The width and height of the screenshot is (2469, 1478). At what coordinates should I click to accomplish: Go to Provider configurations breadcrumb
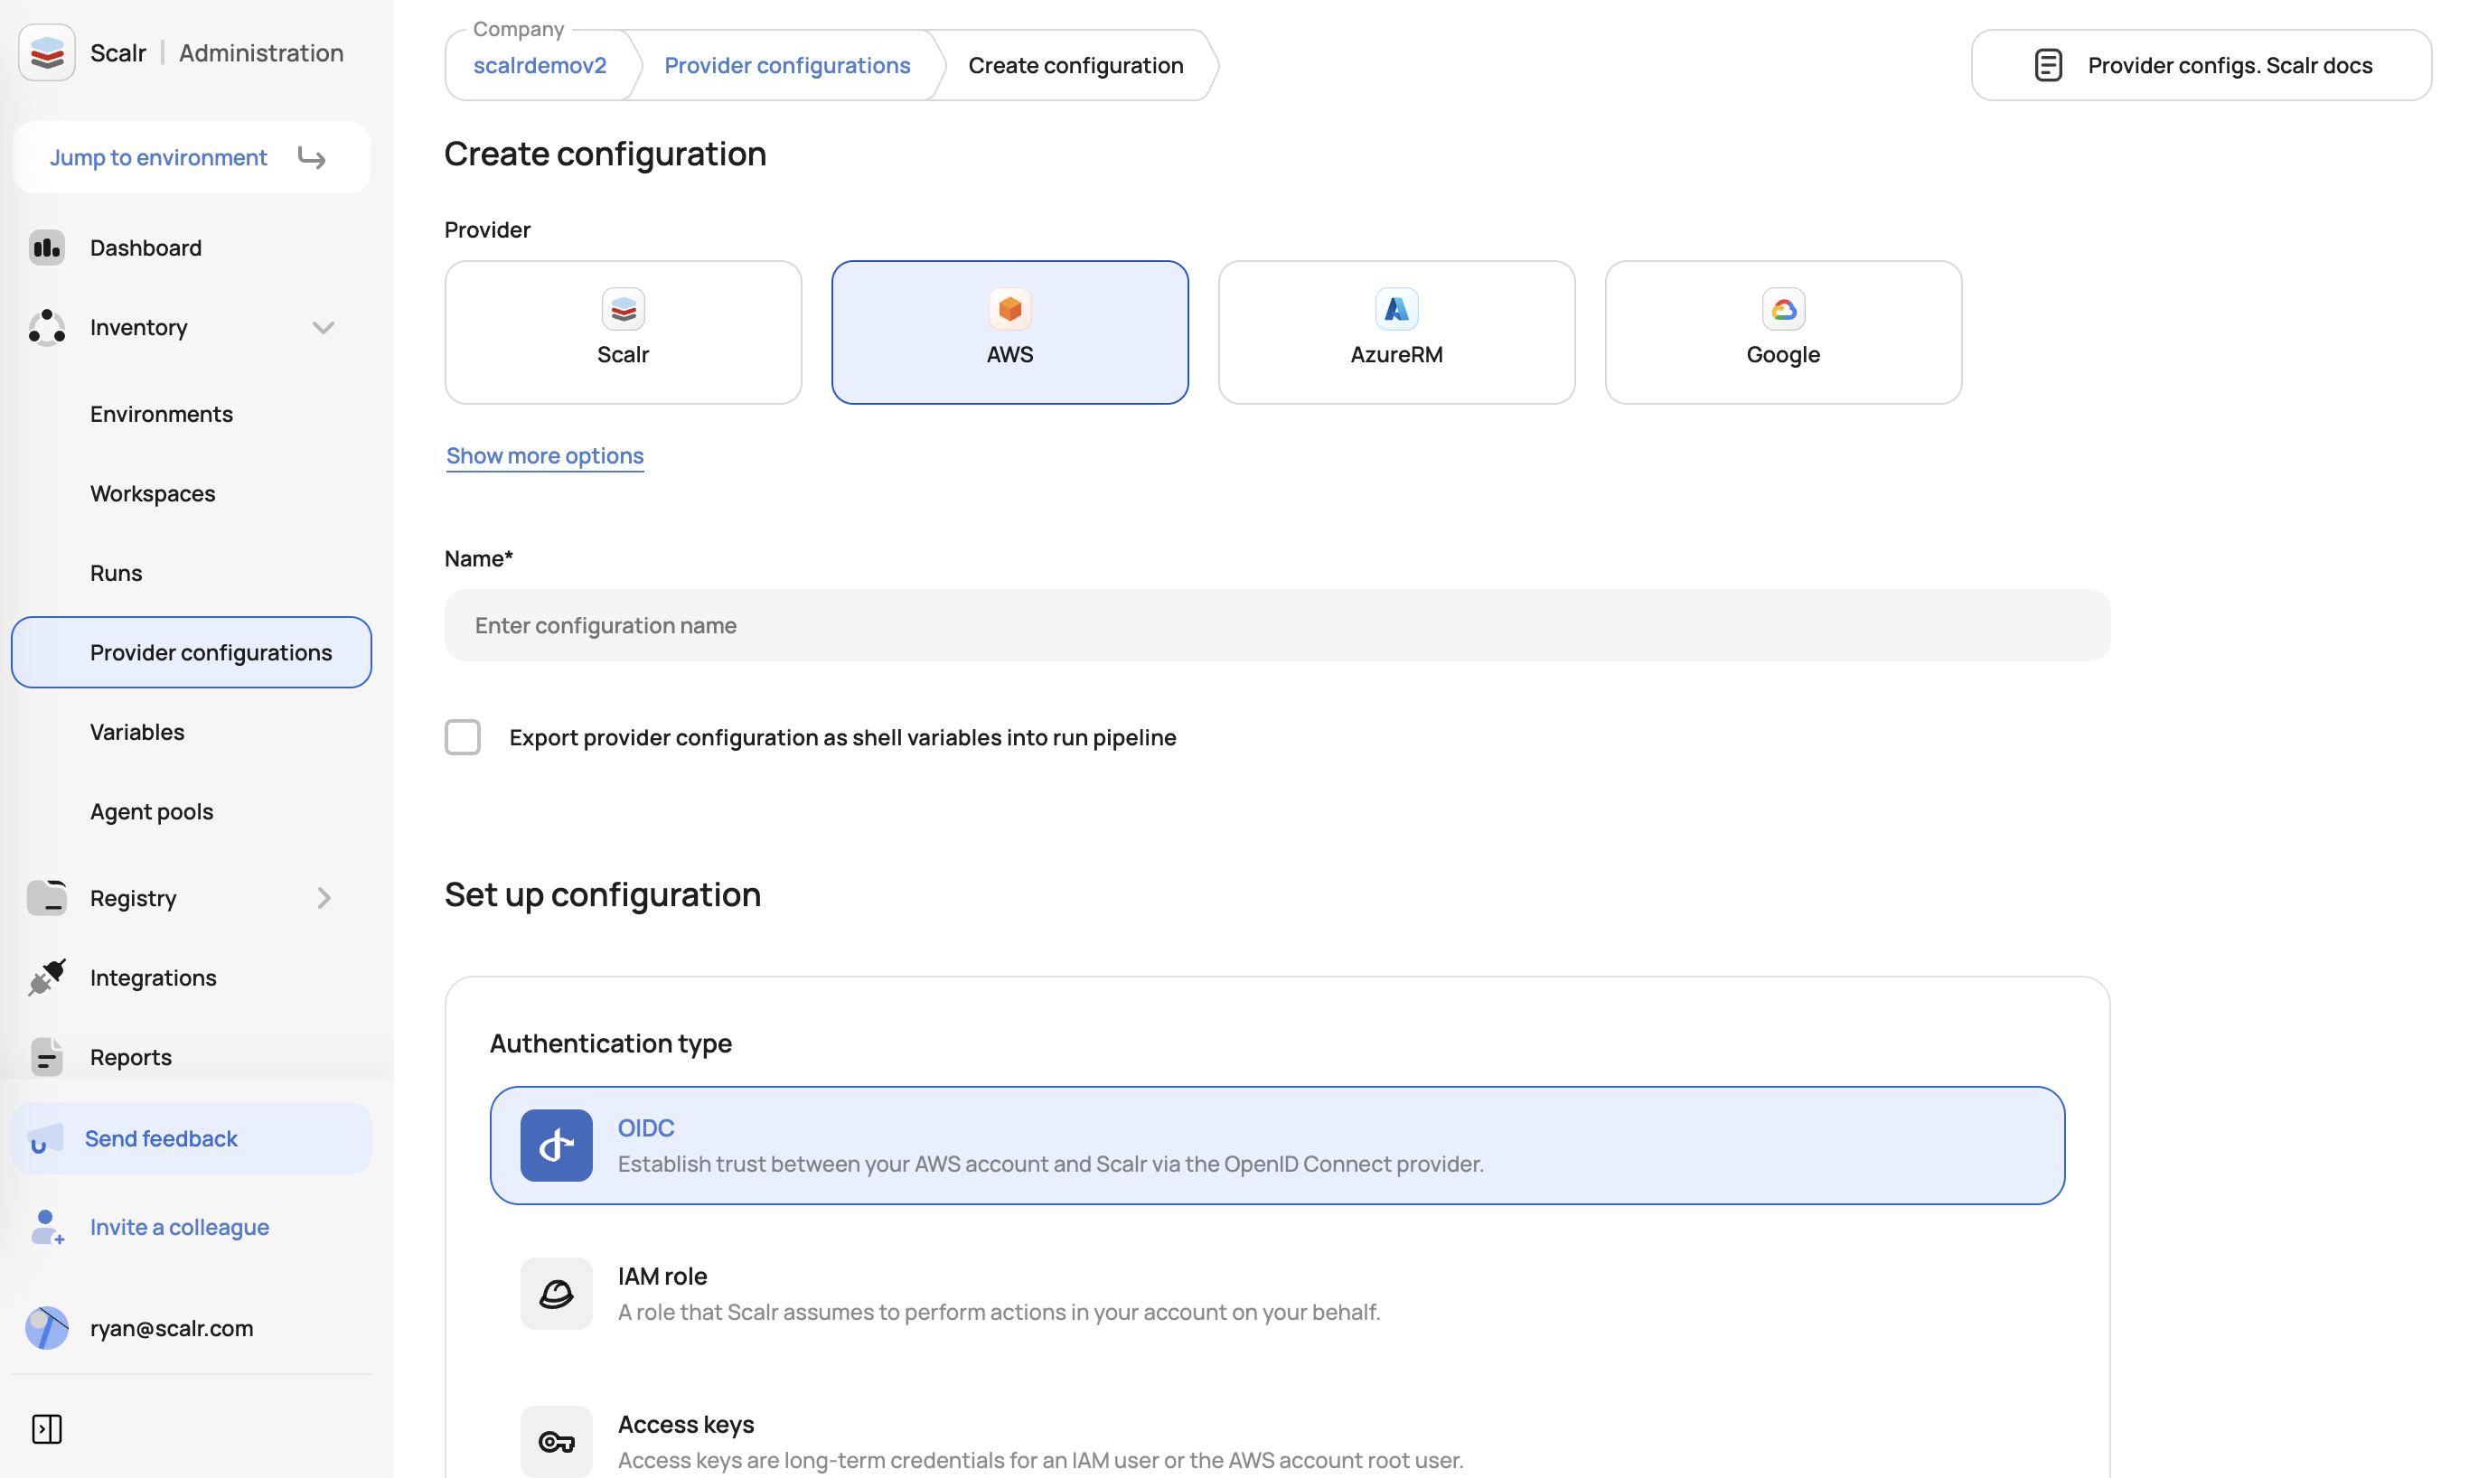point(787,66)
